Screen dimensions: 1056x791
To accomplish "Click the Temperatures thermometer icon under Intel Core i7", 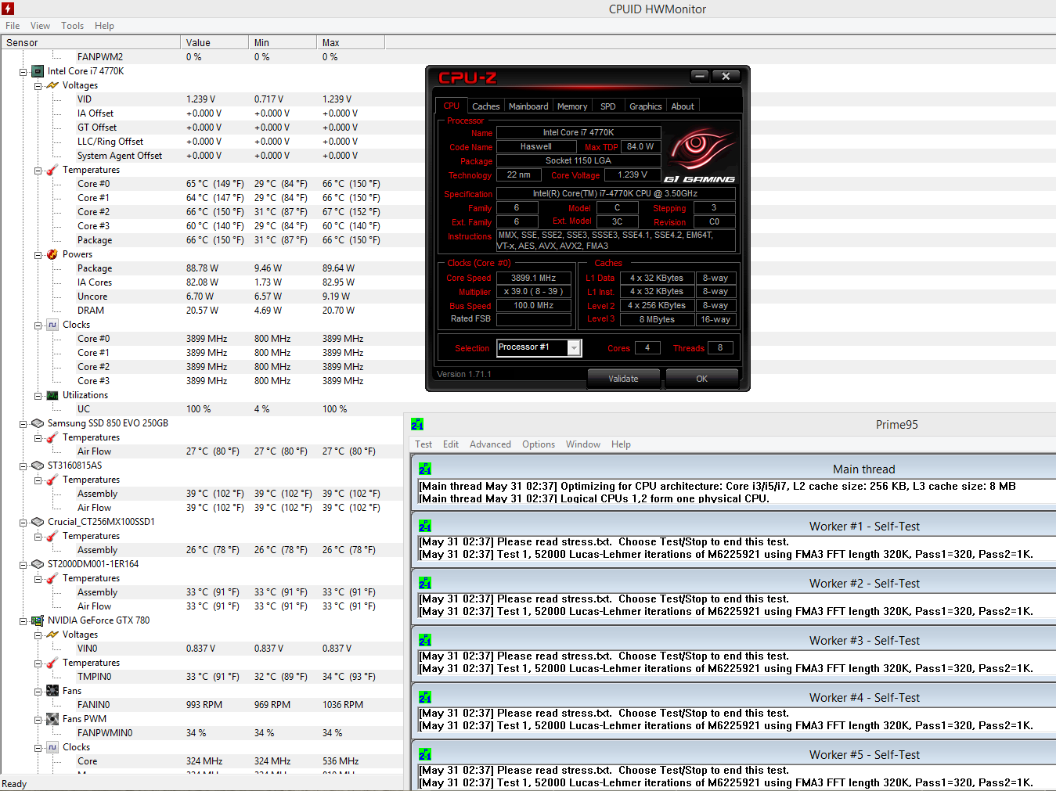I will point(52,170).
